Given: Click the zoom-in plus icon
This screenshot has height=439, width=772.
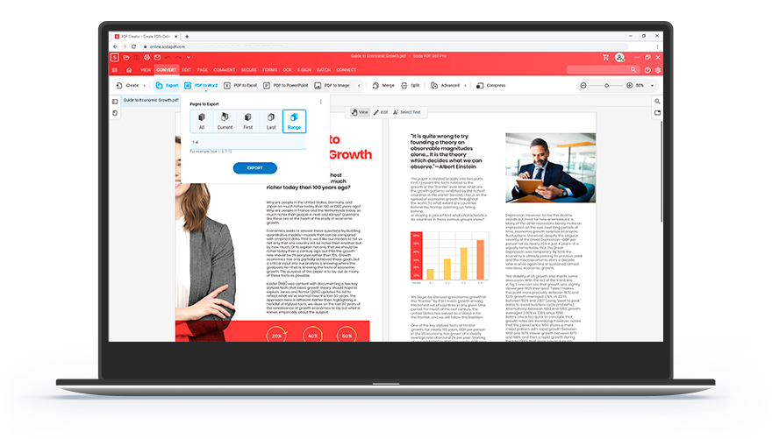Looking at the screenshot, I should (x=627, y=85).
